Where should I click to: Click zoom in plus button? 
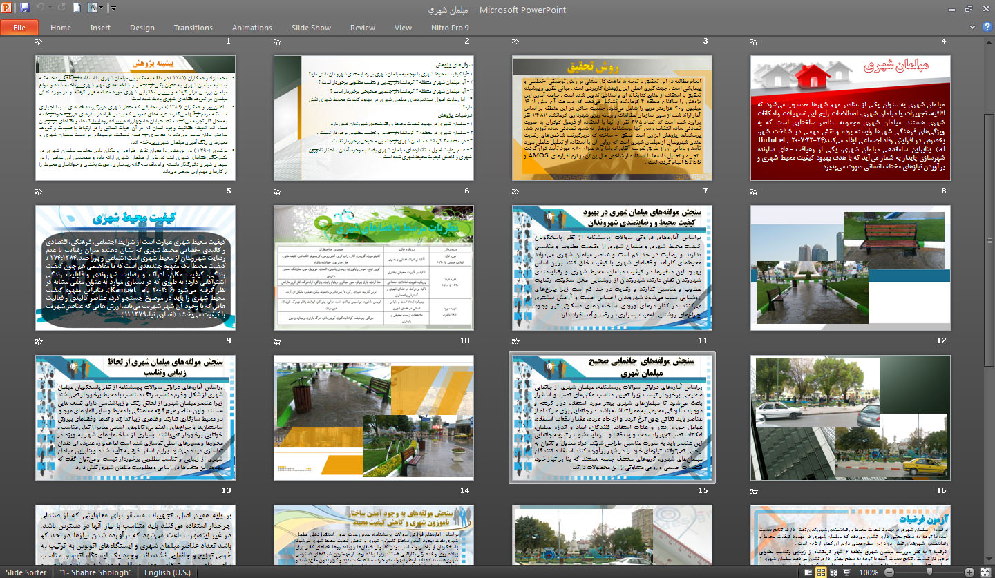pos(970,572)
